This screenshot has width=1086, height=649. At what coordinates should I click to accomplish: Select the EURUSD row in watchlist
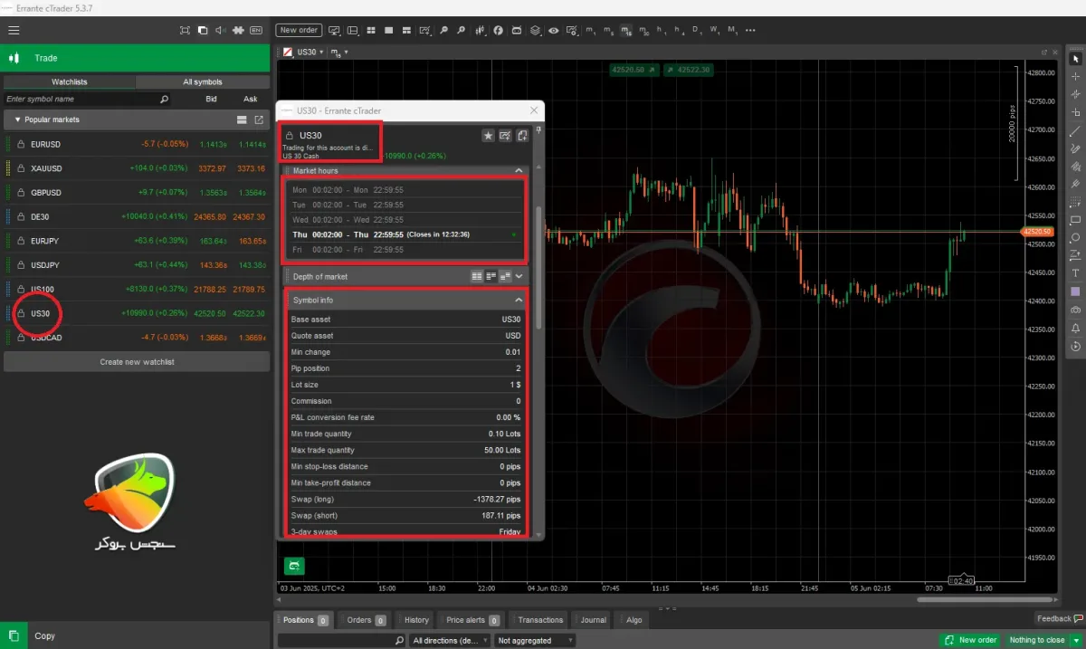[x=136, y=144]
